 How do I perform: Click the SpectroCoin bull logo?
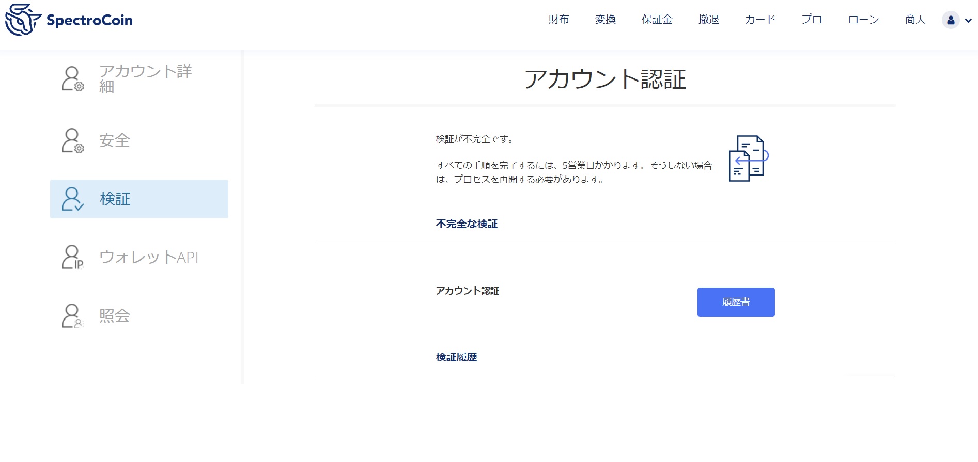tap(23, 20)
